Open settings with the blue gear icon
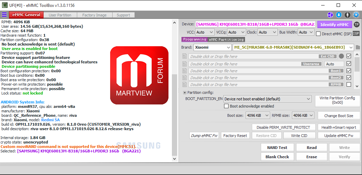The height and width of the screenshot is (175, 362). click(x=356, y=15)
